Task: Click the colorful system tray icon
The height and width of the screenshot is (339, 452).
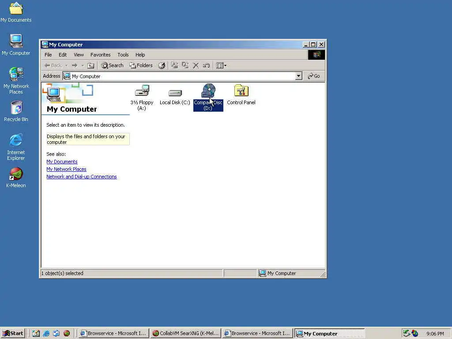Action: [415, 333]
